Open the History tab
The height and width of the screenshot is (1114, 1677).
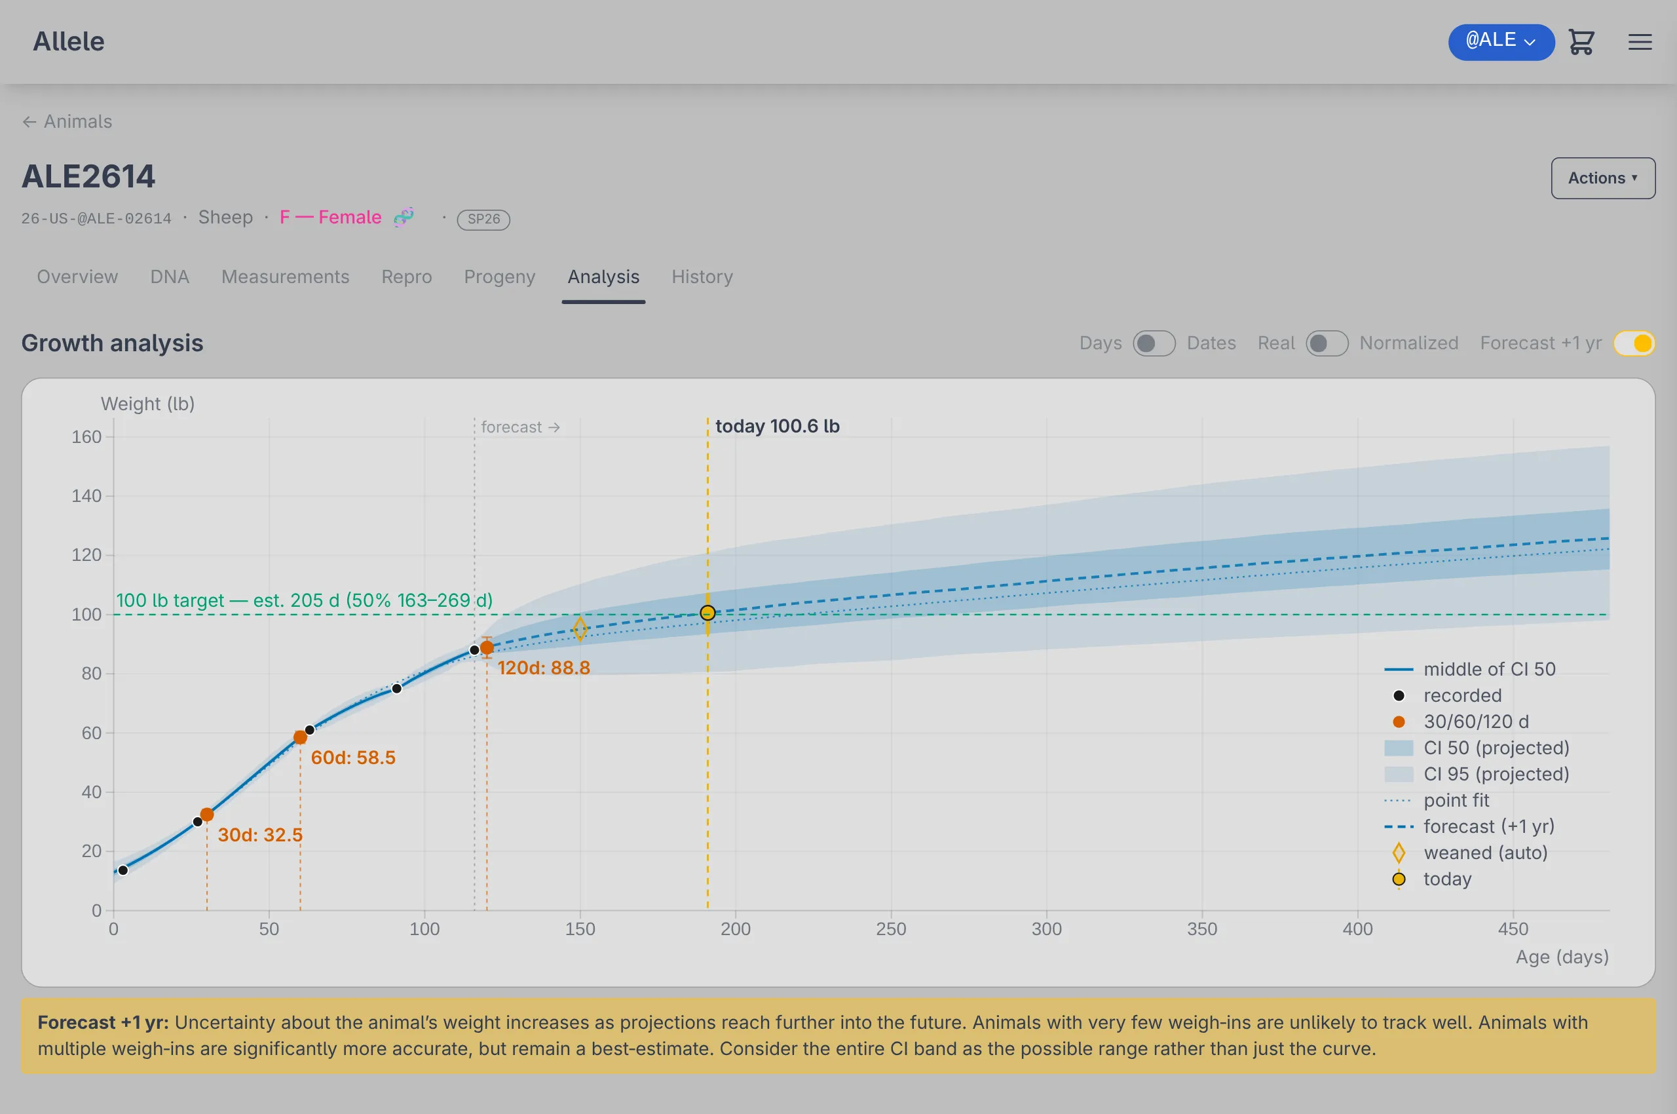click(x=702, y=277)
